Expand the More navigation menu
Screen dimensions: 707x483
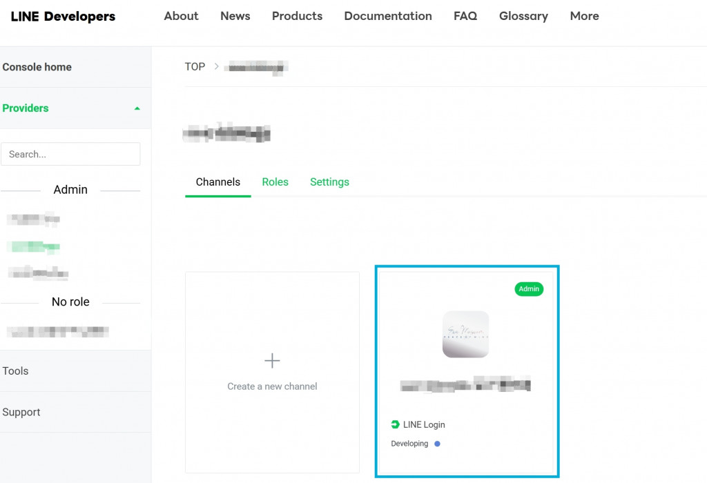pos(584,16)
